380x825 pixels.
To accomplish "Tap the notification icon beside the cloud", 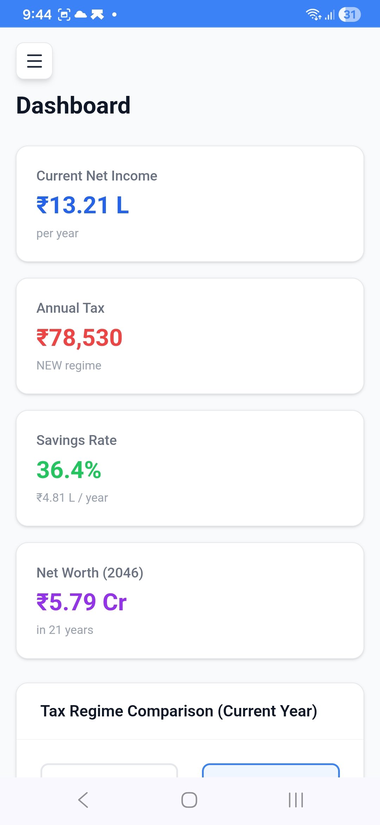I will tap(97, 14).
